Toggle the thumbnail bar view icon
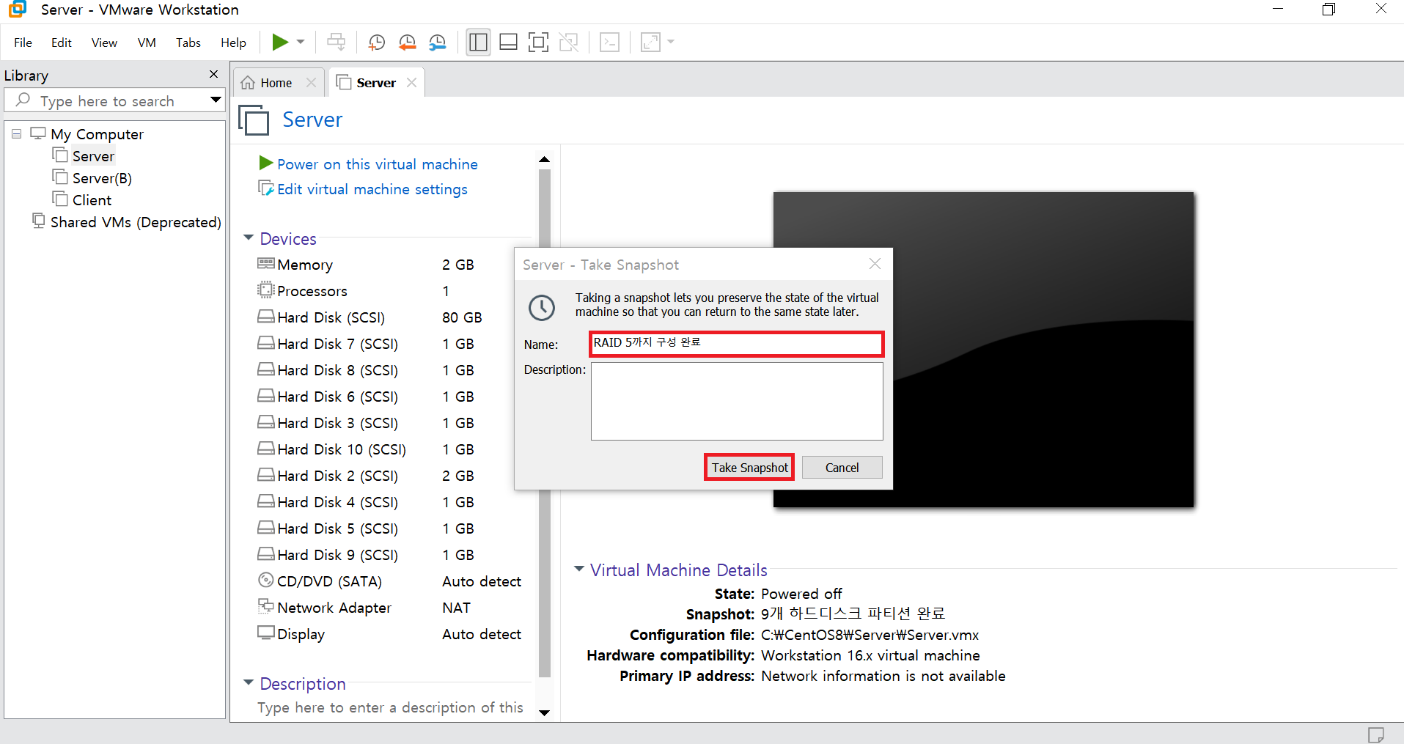 (x=508, y=42)
